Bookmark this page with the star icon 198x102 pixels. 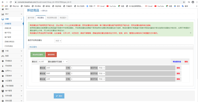184,2
